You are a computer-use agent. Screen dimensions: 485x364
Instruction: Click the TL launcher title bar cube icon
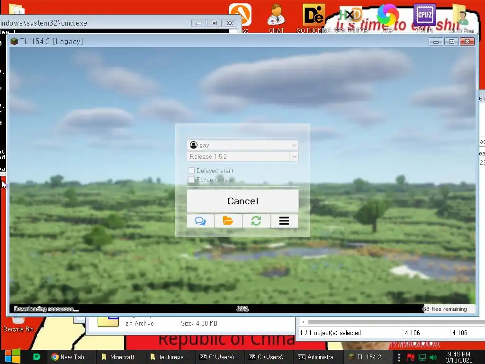tap(14, 41)
